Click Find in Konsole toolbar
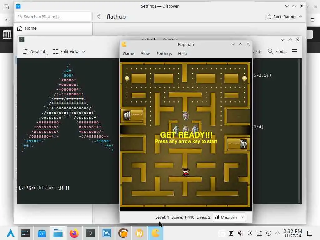The height and width of the screenshot is (240, 320). point(277,52)
